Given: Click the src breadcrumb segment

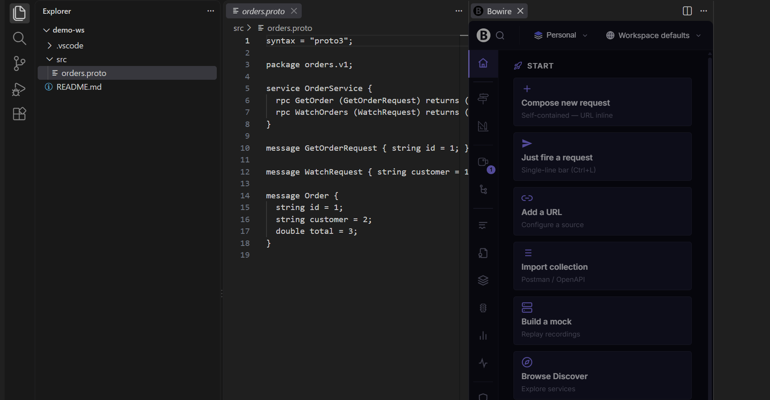Looking at the screenshot, I should pyautogui.click(x=239, y=28).
